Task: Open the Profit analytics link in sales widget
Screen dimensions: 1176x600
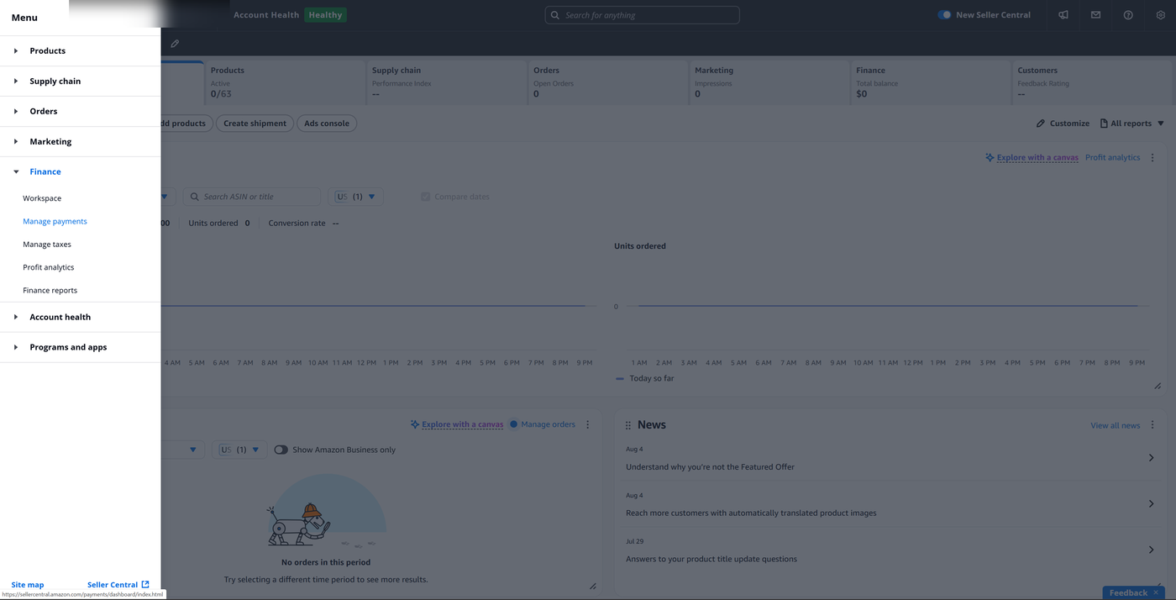Action: point(1112,157)
